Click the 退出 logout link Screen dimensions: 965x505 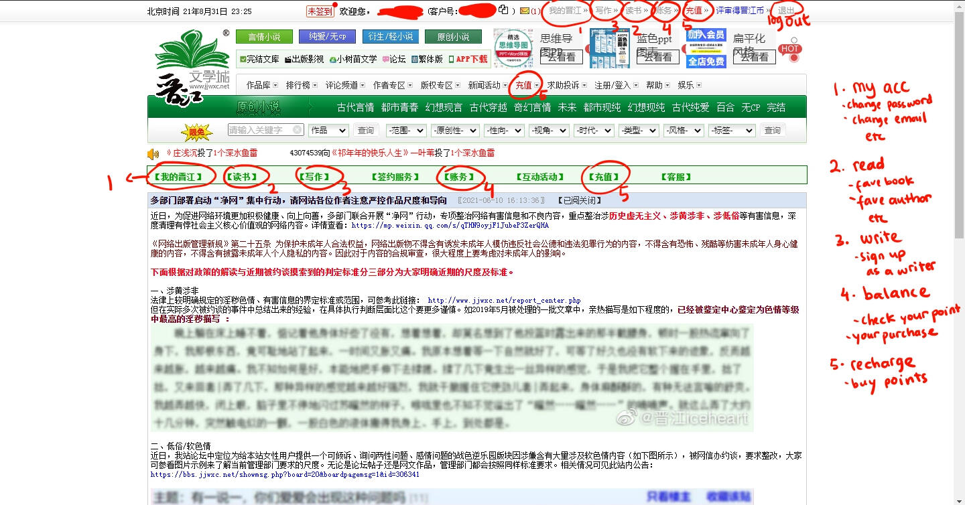785,11
